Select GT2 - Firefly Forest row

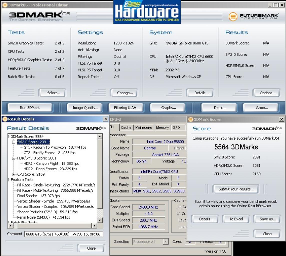pyautogui.click(x=50, y=153)
